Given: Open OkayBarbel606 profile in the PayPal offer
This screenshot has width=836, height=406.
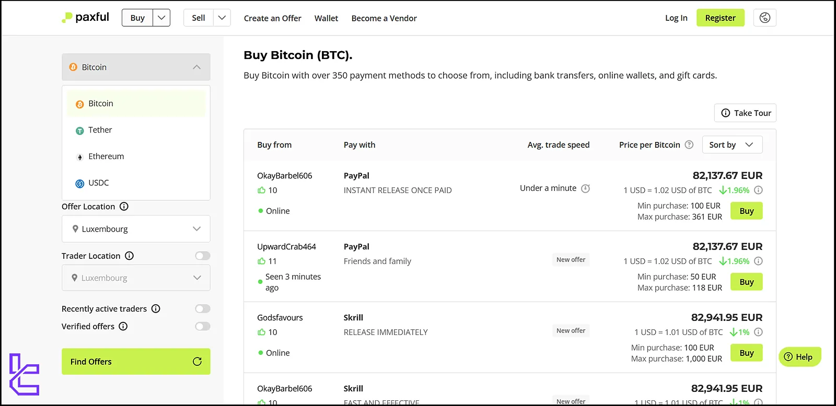Looking at the screenshot, I should point(285,176).
